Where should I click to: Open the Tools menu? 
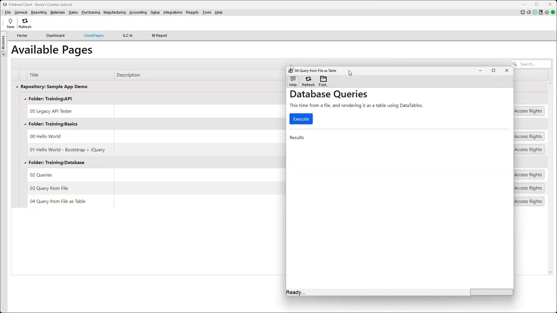click(x=207, y=12)
